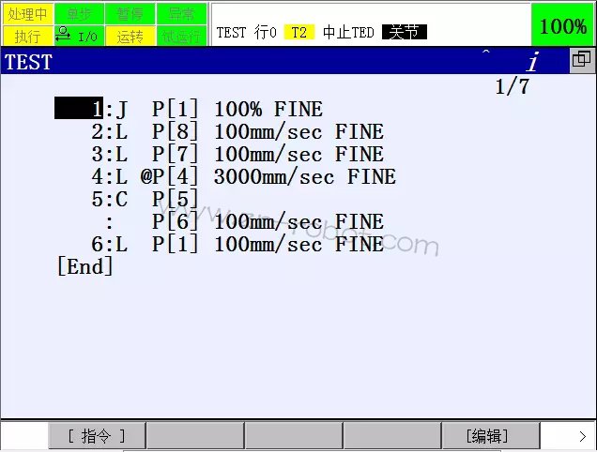Select the TEST program title

pos(28,62)
